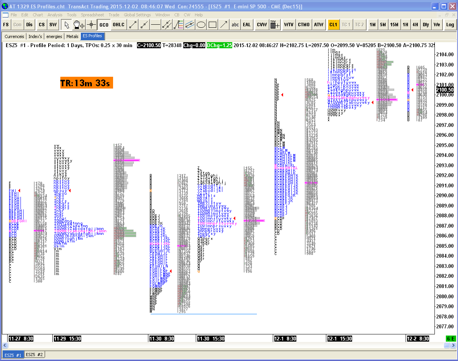Click the CS toolbar button
The height and width of the screenshot is (361, 458).
pyautogui.click(x=41, y=25)
